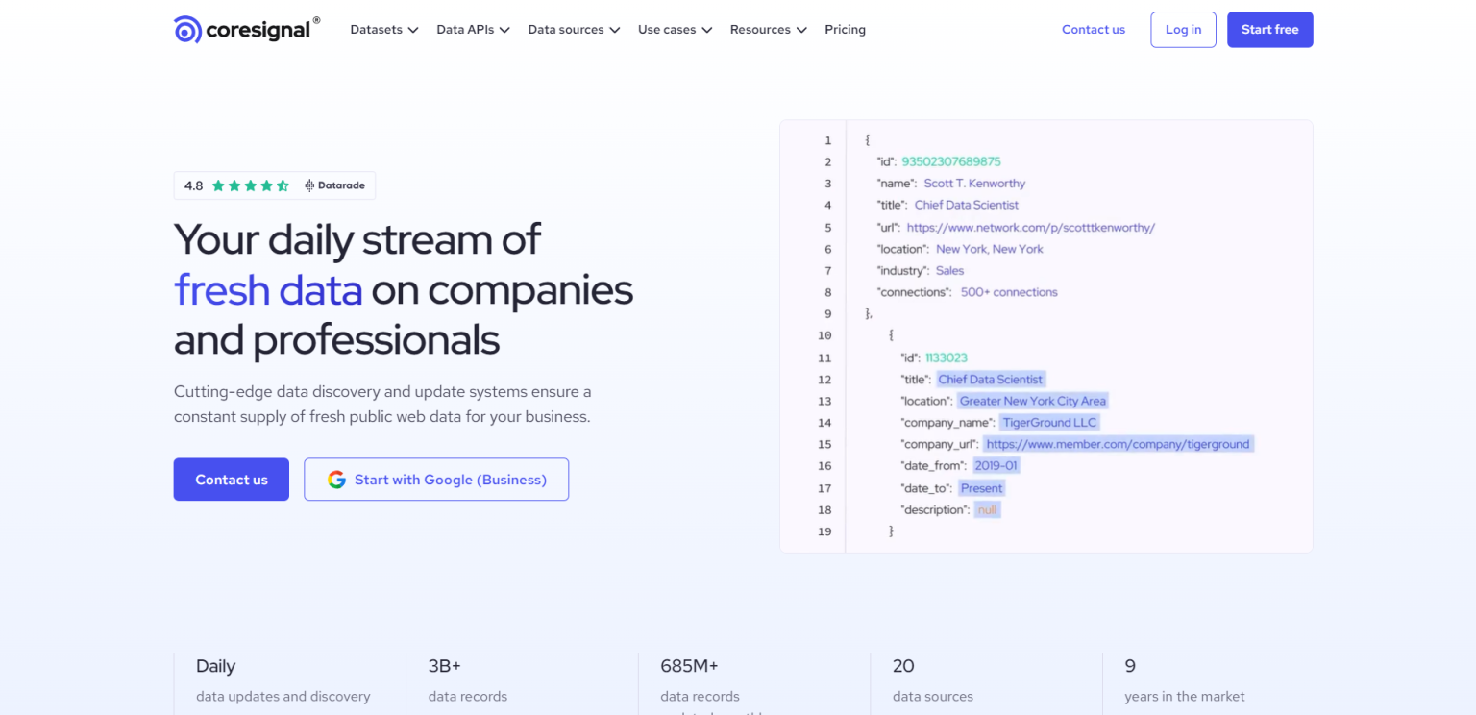Expand the Data sources dropdown
The height and width of the screenshot is (715, 1476).
[574, 29]
